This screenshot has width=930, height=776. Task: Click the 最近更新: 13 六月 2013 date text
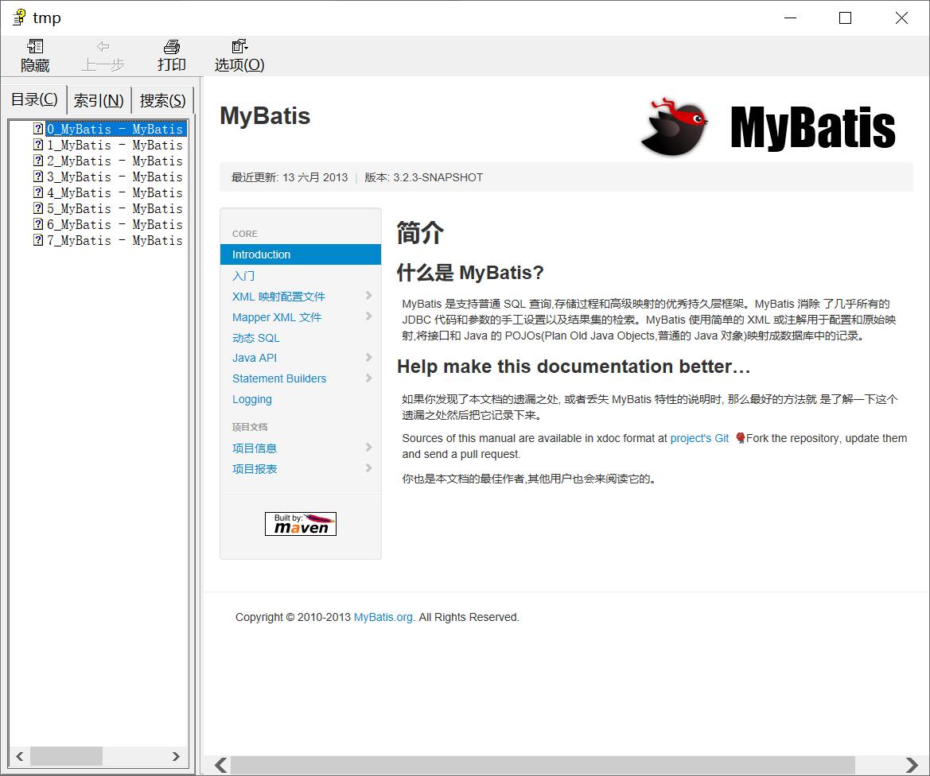tap(290, 177)
